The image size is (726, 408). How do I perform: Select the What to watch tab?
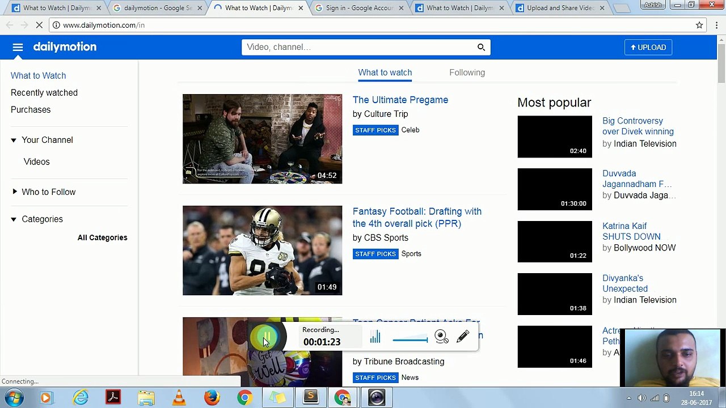tap(385, 73)
